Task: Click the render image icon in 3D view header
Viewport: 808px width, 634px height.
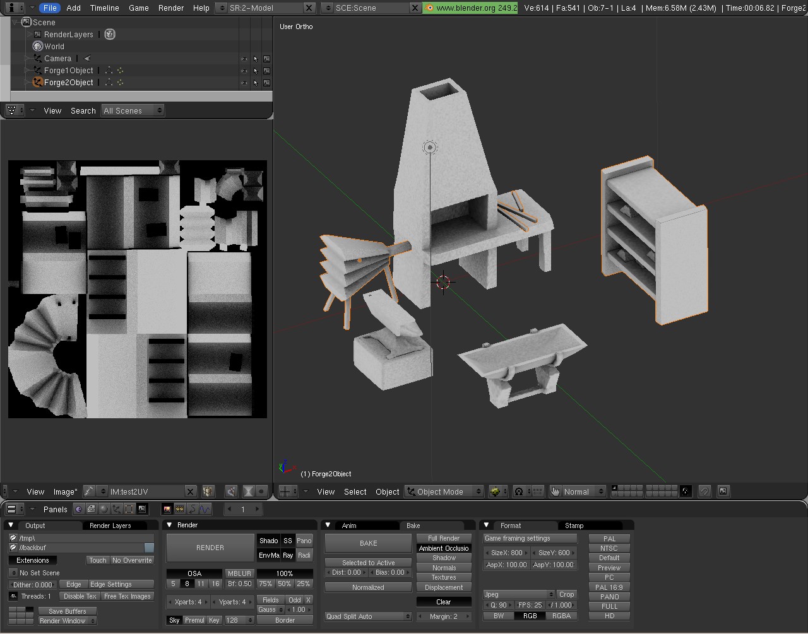Action: [723, 491]
